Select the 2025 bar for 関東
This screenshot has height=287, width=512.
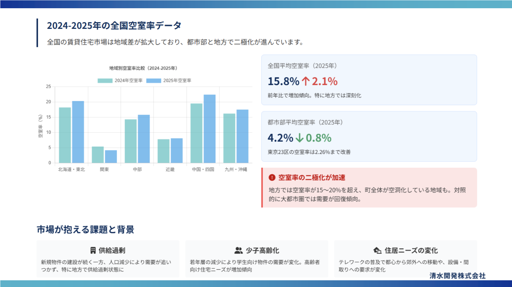pos(111,157)
